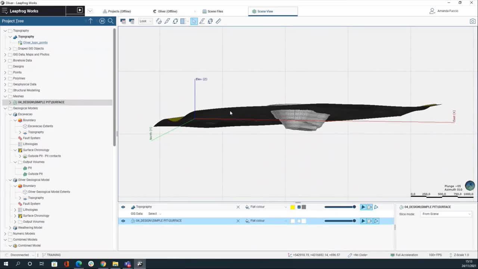The image size is (478, 269).
Task: Expand the Borehole Data folder
Action: pyautogui.click(x=5, y=61)
